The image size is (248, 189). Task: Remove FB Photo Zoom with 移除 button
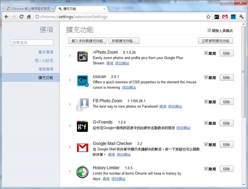click(227, 102)
